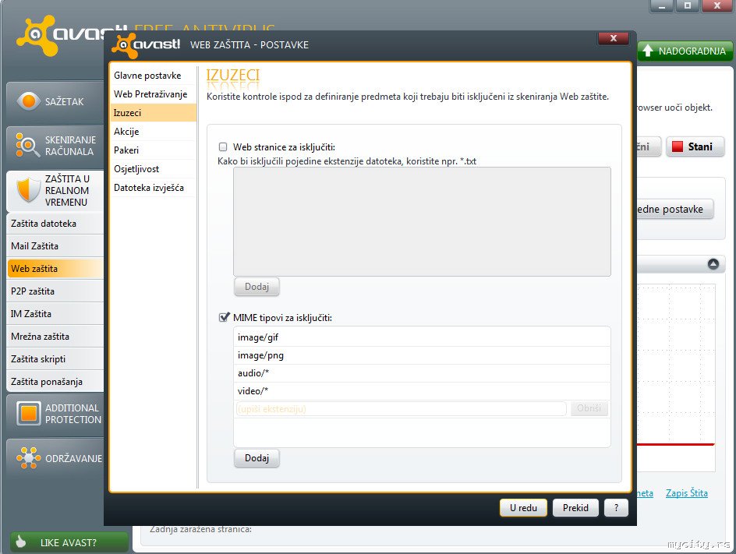Select the video/* MIME entry
Image resolution: width=736 pixels, height=554 pixels.
click(x=422, y=390)
